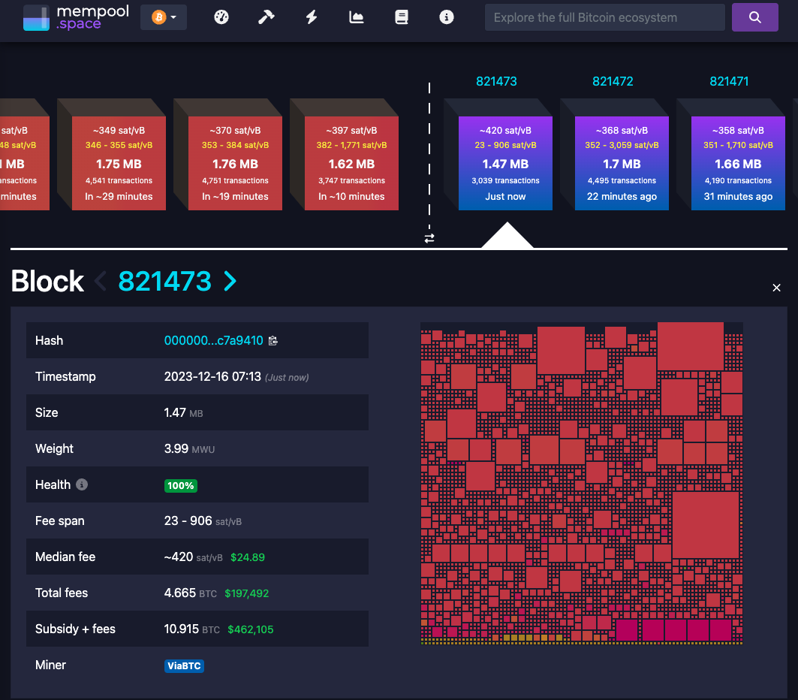Toggle the block order swap arrows

coord(429,238)
